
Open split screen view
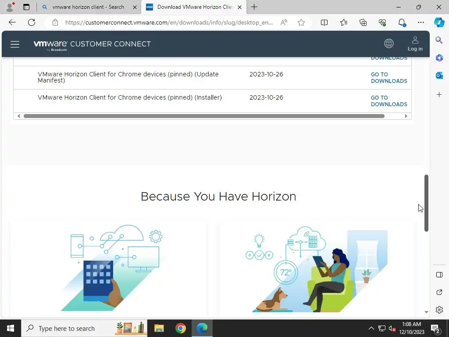point(324,22)
